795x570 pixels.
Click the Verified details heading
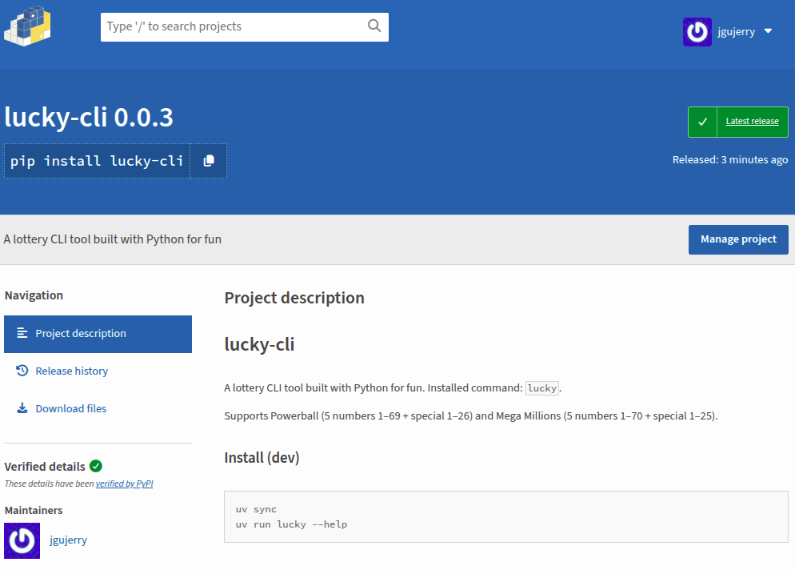coord(45,467)
